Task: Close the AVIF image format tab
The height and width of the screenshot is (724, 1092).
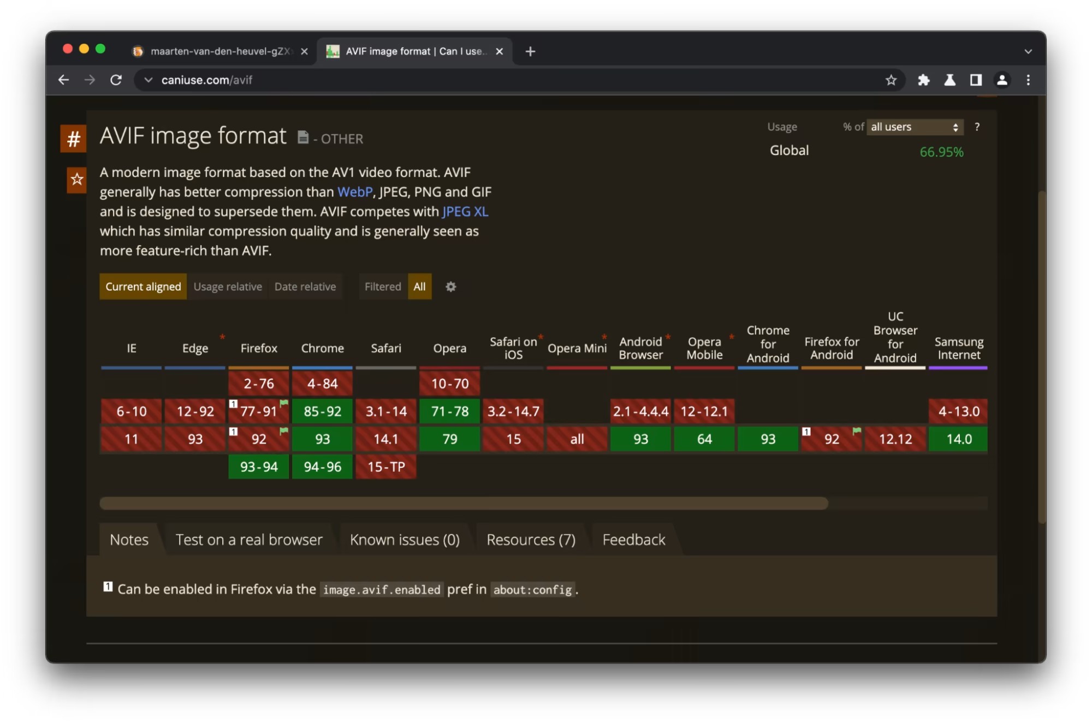Action: [x=499, y=51]
